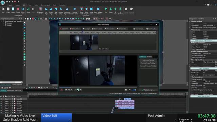Toggle visibility eye of Layer 377
The width and height of the screenshot is (217, 122).
click(x=1, y=103)
